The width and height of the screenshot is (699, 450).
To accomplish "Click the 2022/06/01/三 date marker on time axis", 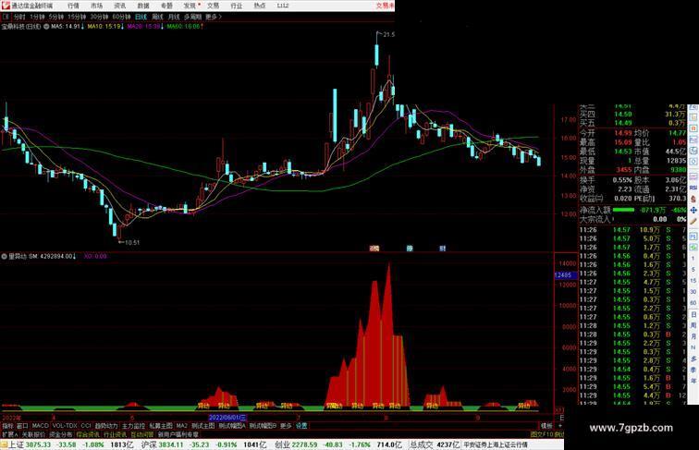I will (x=227, y=418).
